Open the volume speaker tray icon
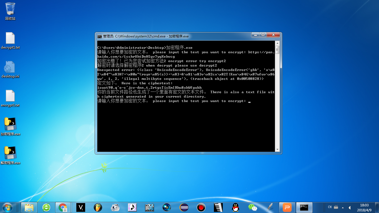 [x=350, y=207]
